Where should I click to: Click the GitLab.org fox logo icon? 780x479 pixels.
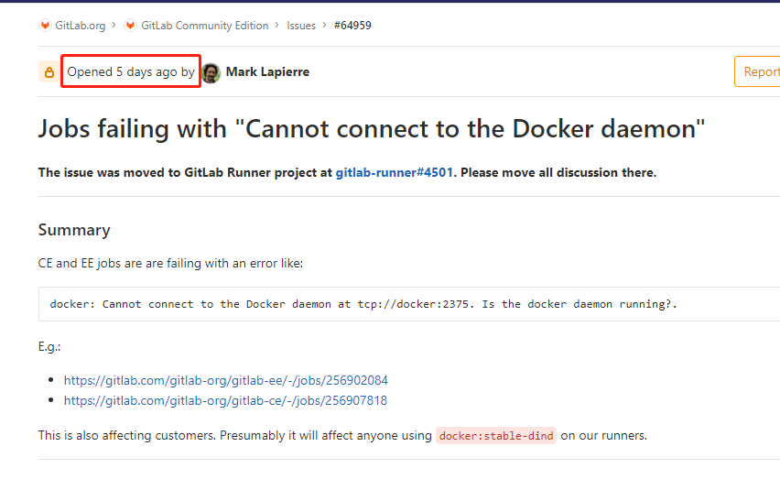pos(45,26)
